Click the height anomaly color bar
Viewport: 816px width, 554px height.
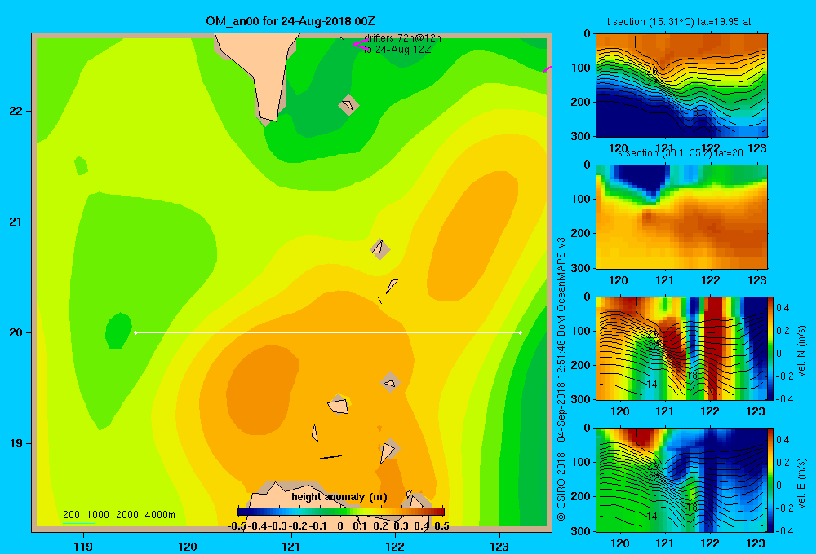pyautogui.click(x=341, y=512)
